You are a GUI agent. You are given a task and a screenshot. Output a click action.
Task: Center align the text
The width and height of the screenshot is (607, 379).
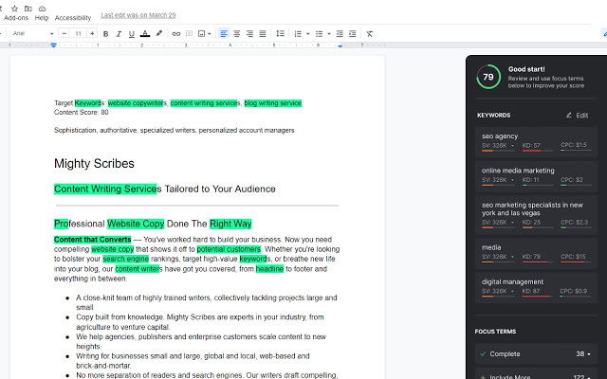237,33
